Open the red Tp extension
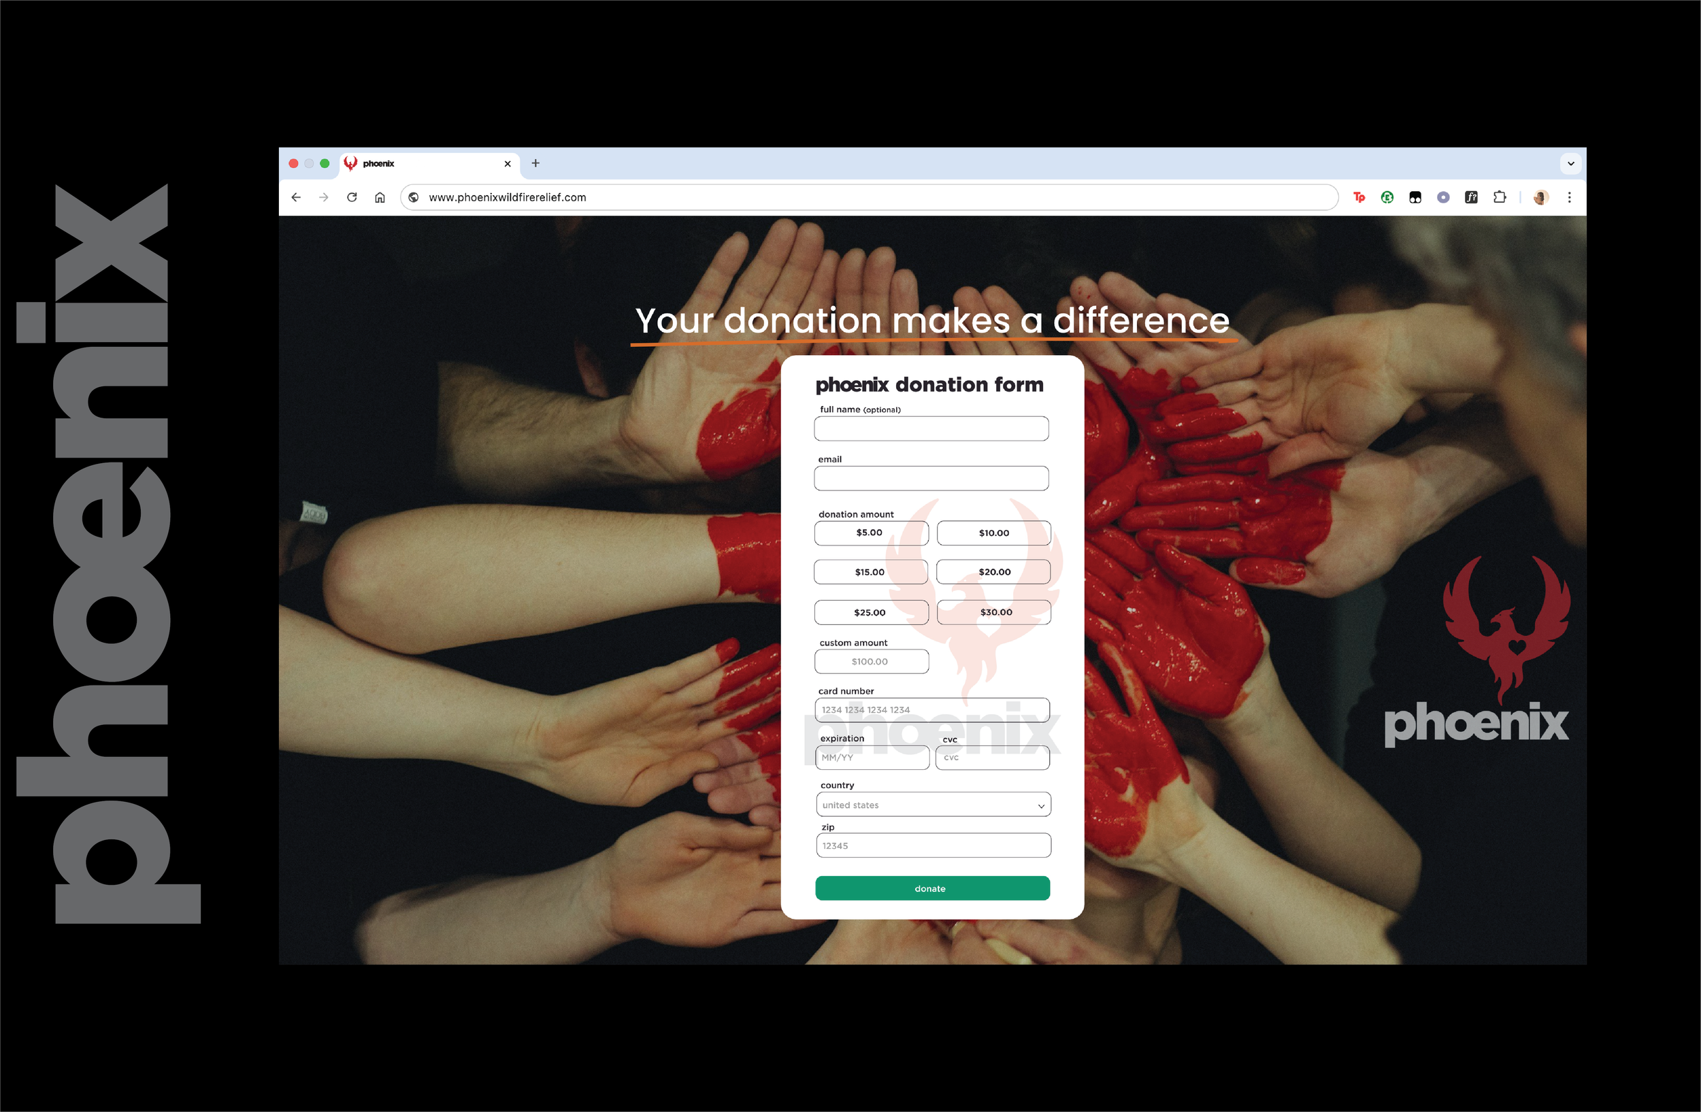 click(1359, 197)
